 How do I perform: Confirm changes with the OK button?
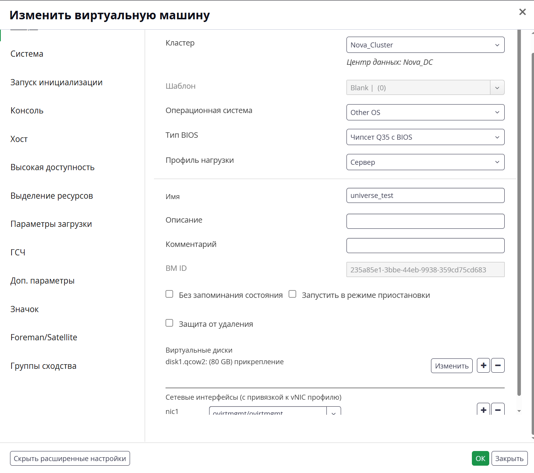coord(480,458)
